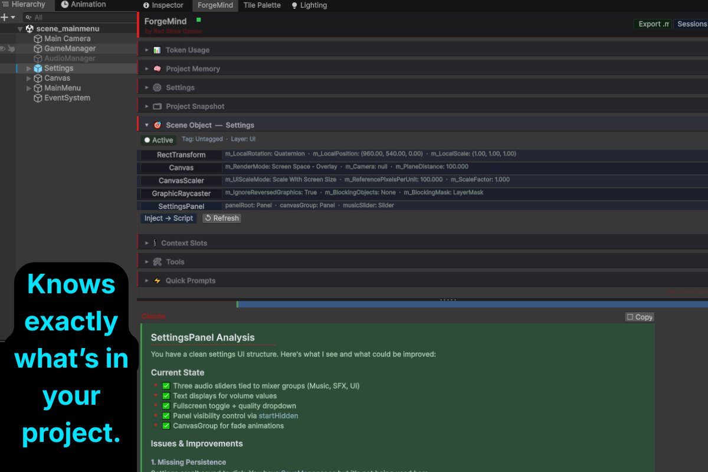Click the cube icon next to EventSystem
This screenshot has width=708, height=472.
[x=38, y=99]
